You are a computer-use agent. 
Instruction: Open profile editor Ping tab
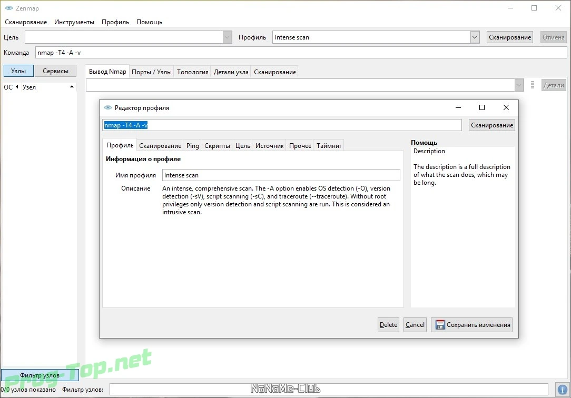coord(193,145)
